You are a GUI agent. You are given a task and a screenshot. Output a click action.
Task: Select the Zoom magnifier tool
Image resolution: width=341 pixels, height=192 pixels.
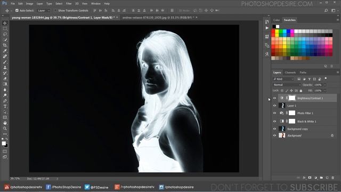pos(5,129)
